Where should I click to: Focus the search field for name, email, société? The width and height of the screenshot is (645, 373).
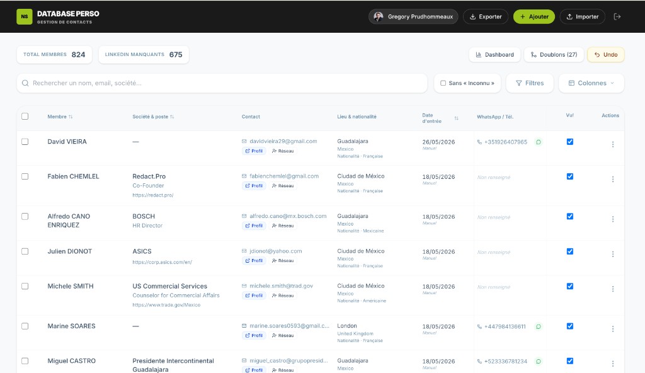(x=222, y=83)
